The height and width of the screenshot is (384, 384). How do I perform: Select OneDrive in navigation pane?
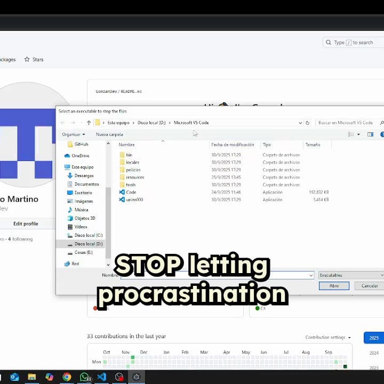(77, 156)
